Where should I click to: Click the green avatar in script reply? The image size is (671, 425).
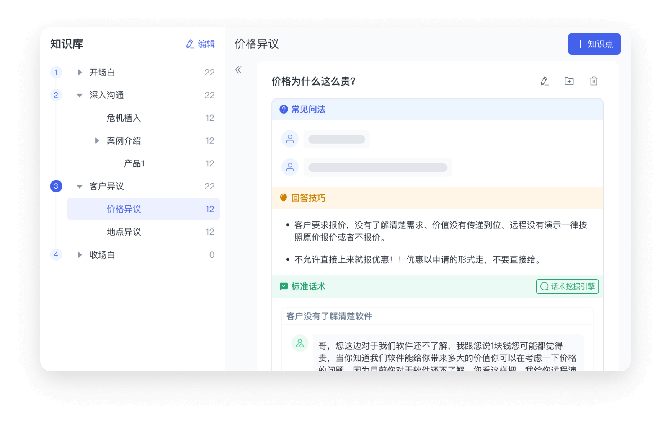point(300,343)
